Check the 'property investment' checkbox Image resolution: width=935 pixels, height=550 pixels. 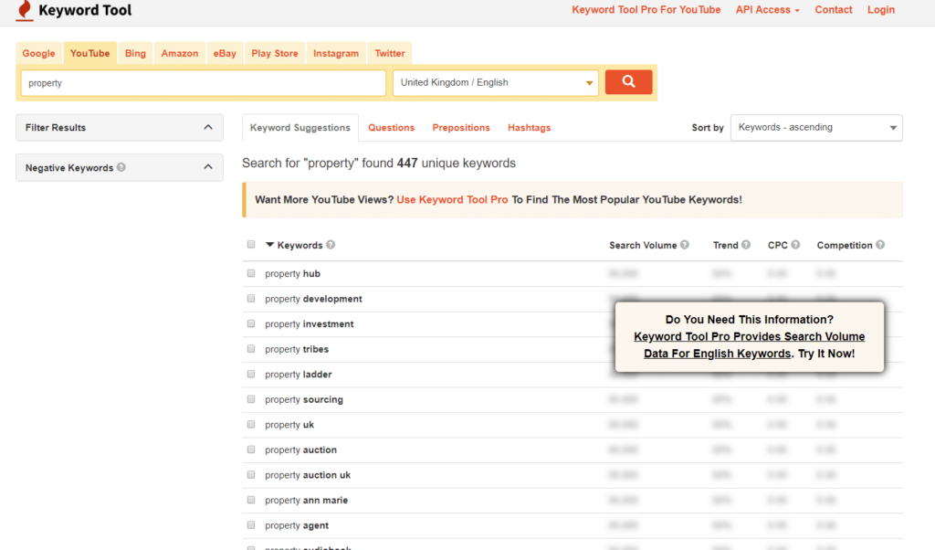251,323
